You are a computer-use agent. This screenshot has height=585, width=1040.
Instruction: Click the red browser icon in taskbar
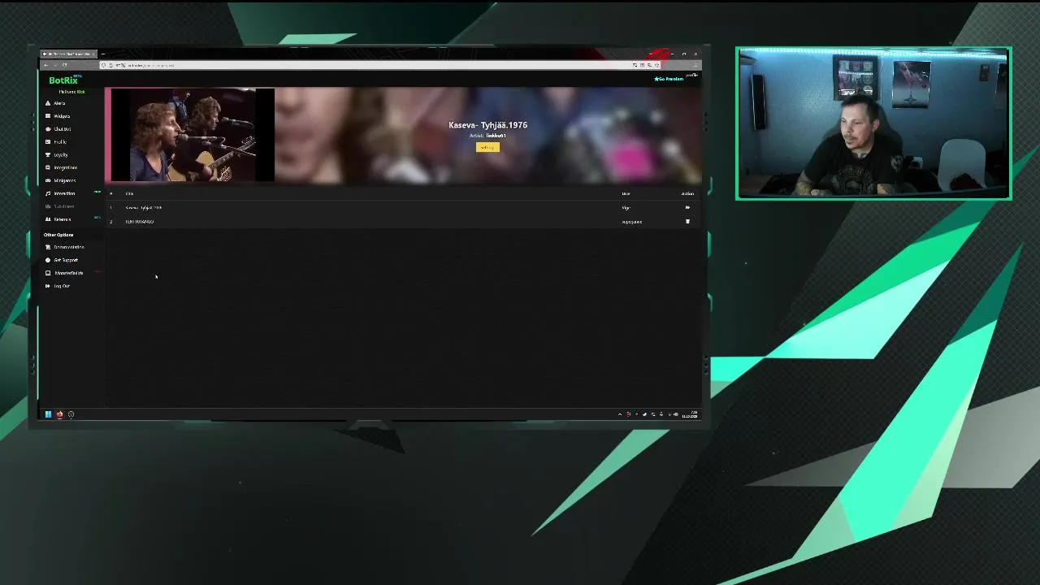[x=59, y=414]
